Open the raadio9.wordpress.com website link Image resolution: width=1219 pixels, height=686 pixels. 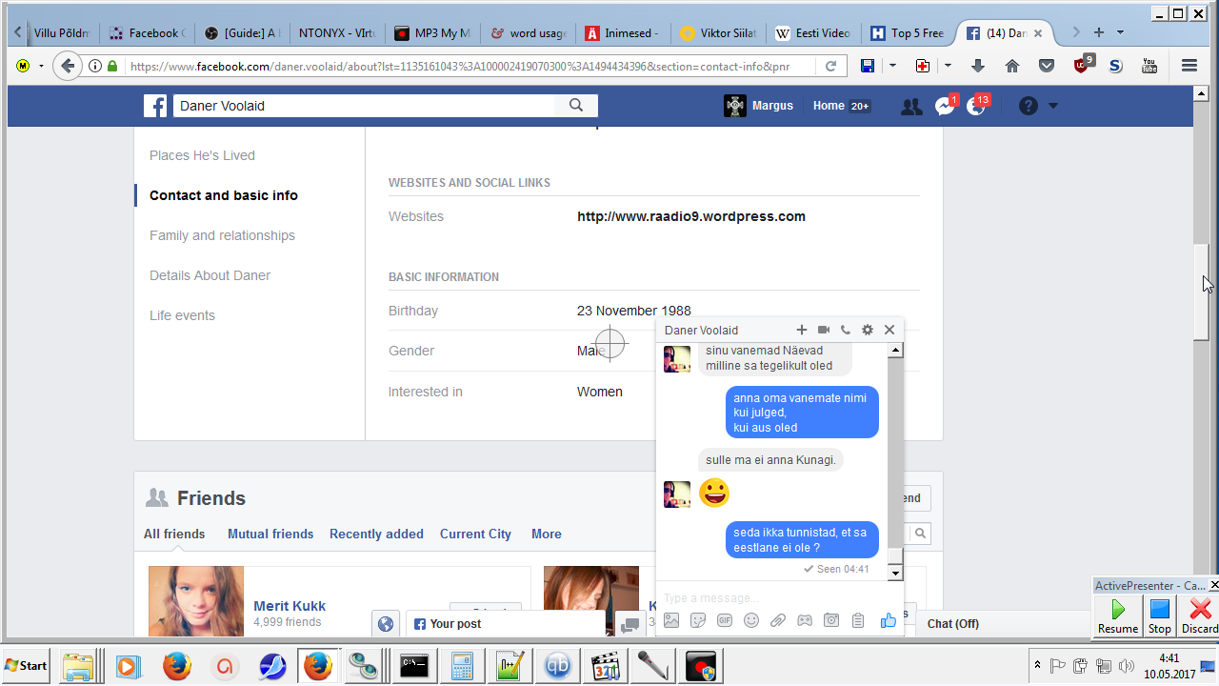691,216
